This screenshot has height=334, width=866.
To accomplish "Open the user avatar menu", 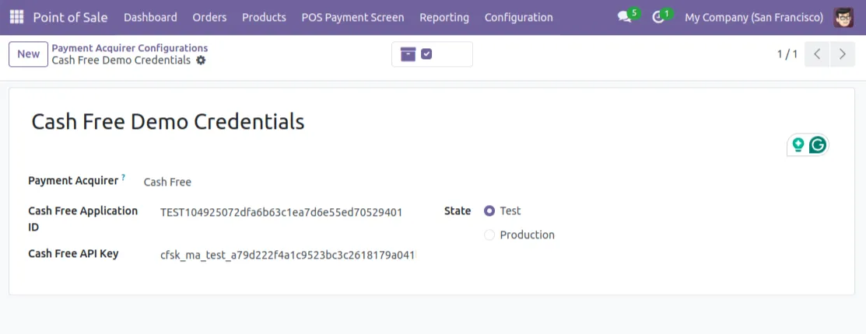I will [x=843, y=17].
